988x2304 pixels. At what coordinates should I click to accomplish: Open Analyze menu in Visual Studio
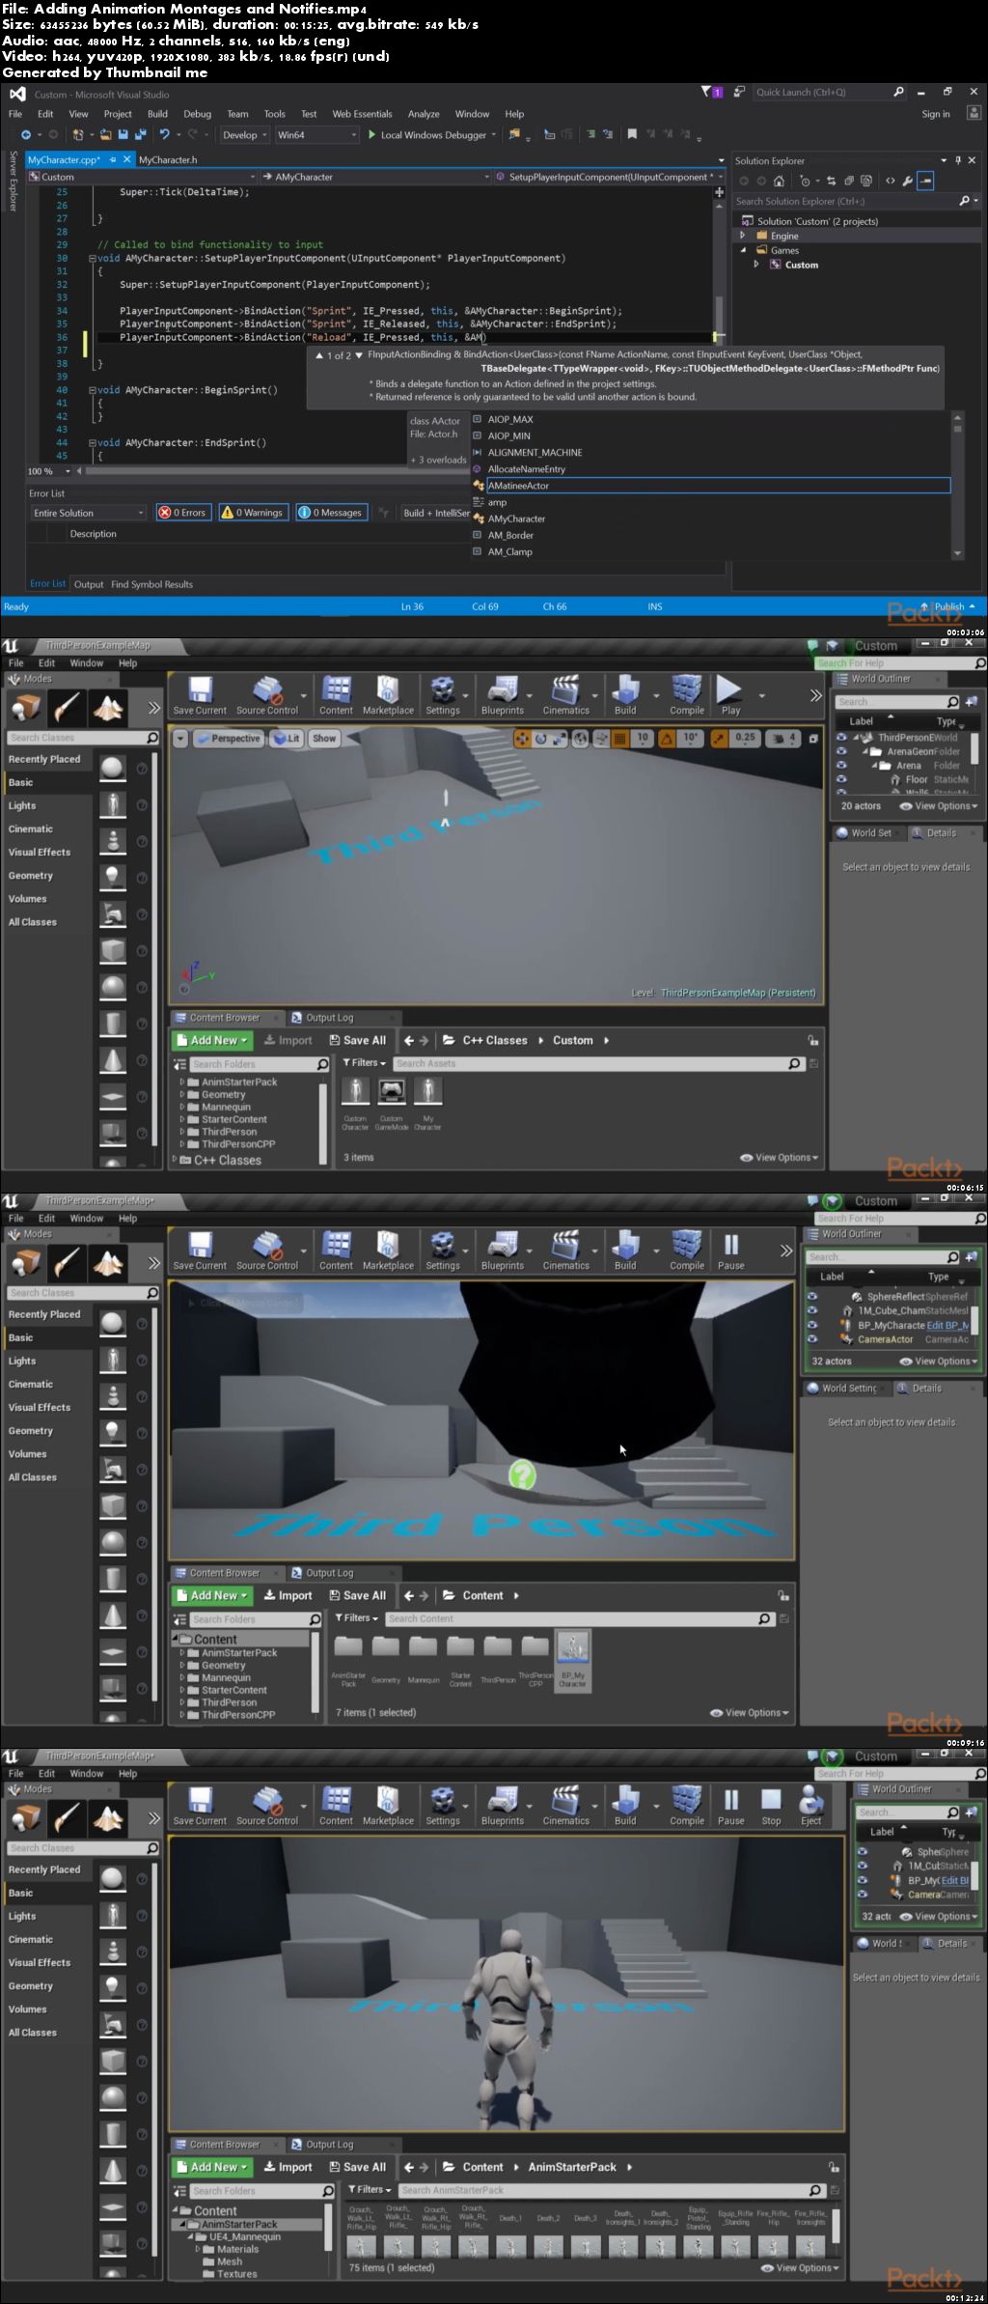click(x=424, y=114)
